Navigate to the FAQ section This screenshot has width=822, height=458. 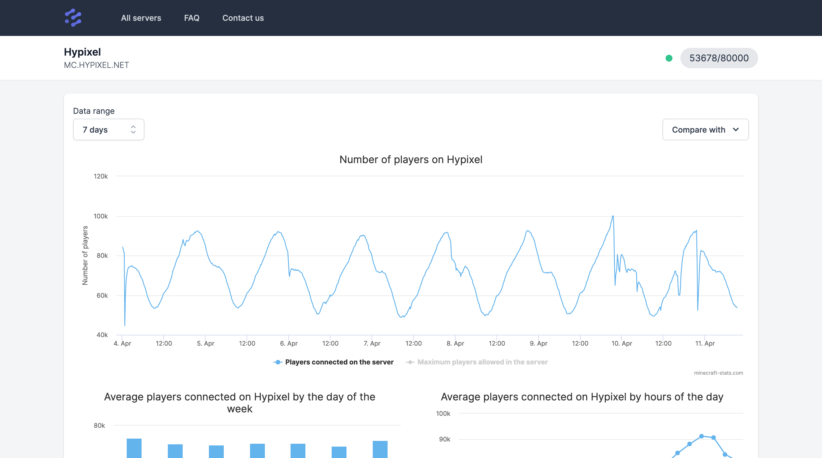[192, 18]
